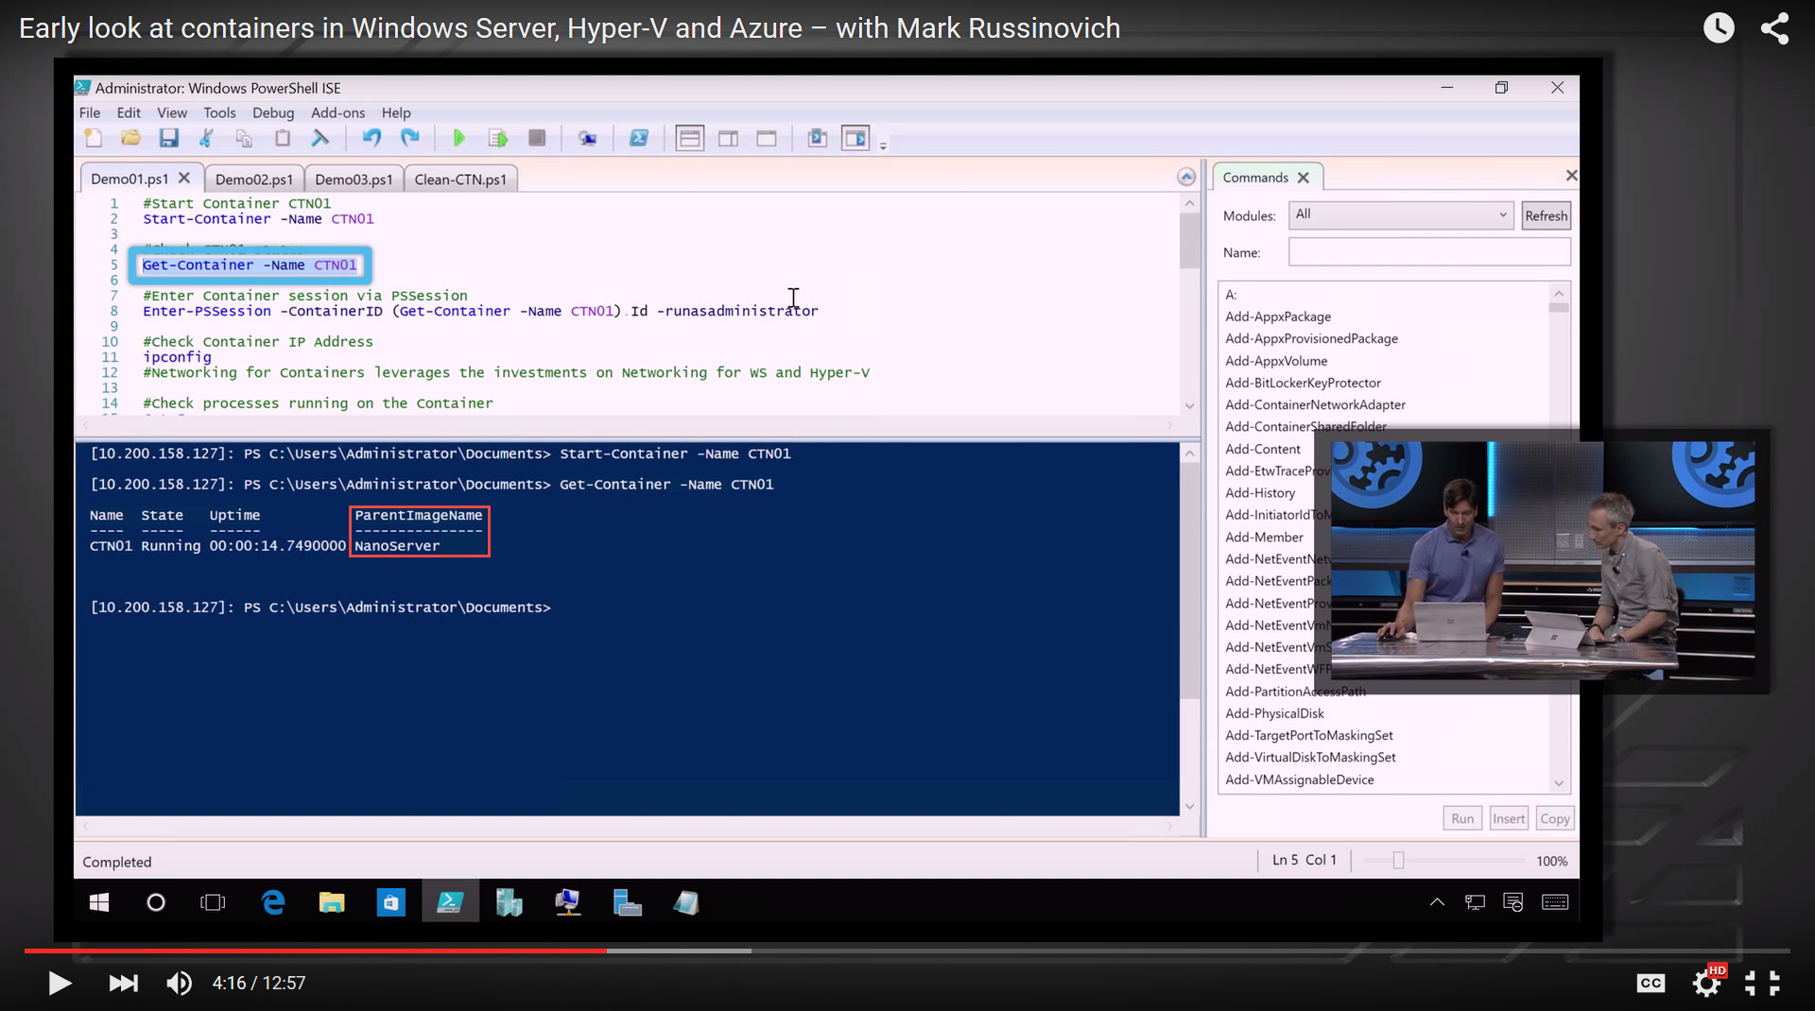Open the Tools menu

click(219, 112)
